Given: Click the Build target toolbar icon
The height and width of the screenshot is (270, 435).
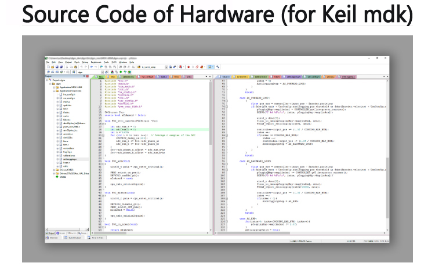Looking at the screenshot, I should pyautogui.click(x=53, y=72).
